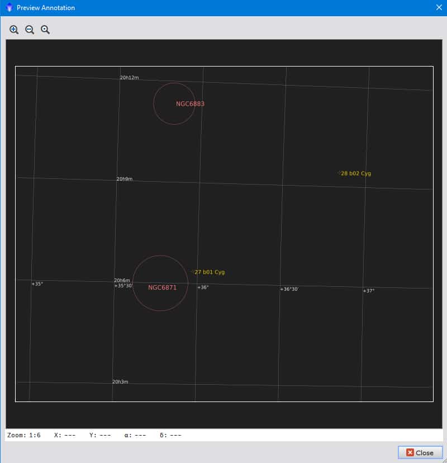Close the Preview Annotation window with X
Screen dimensions: 447x463
[439, 7]
